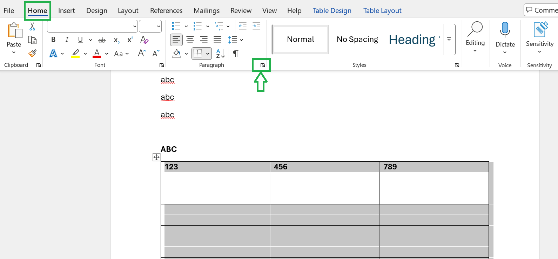This screenshot has height=259, width=558.
Task: Toggle Italic formatting
Action: (67, 40)
